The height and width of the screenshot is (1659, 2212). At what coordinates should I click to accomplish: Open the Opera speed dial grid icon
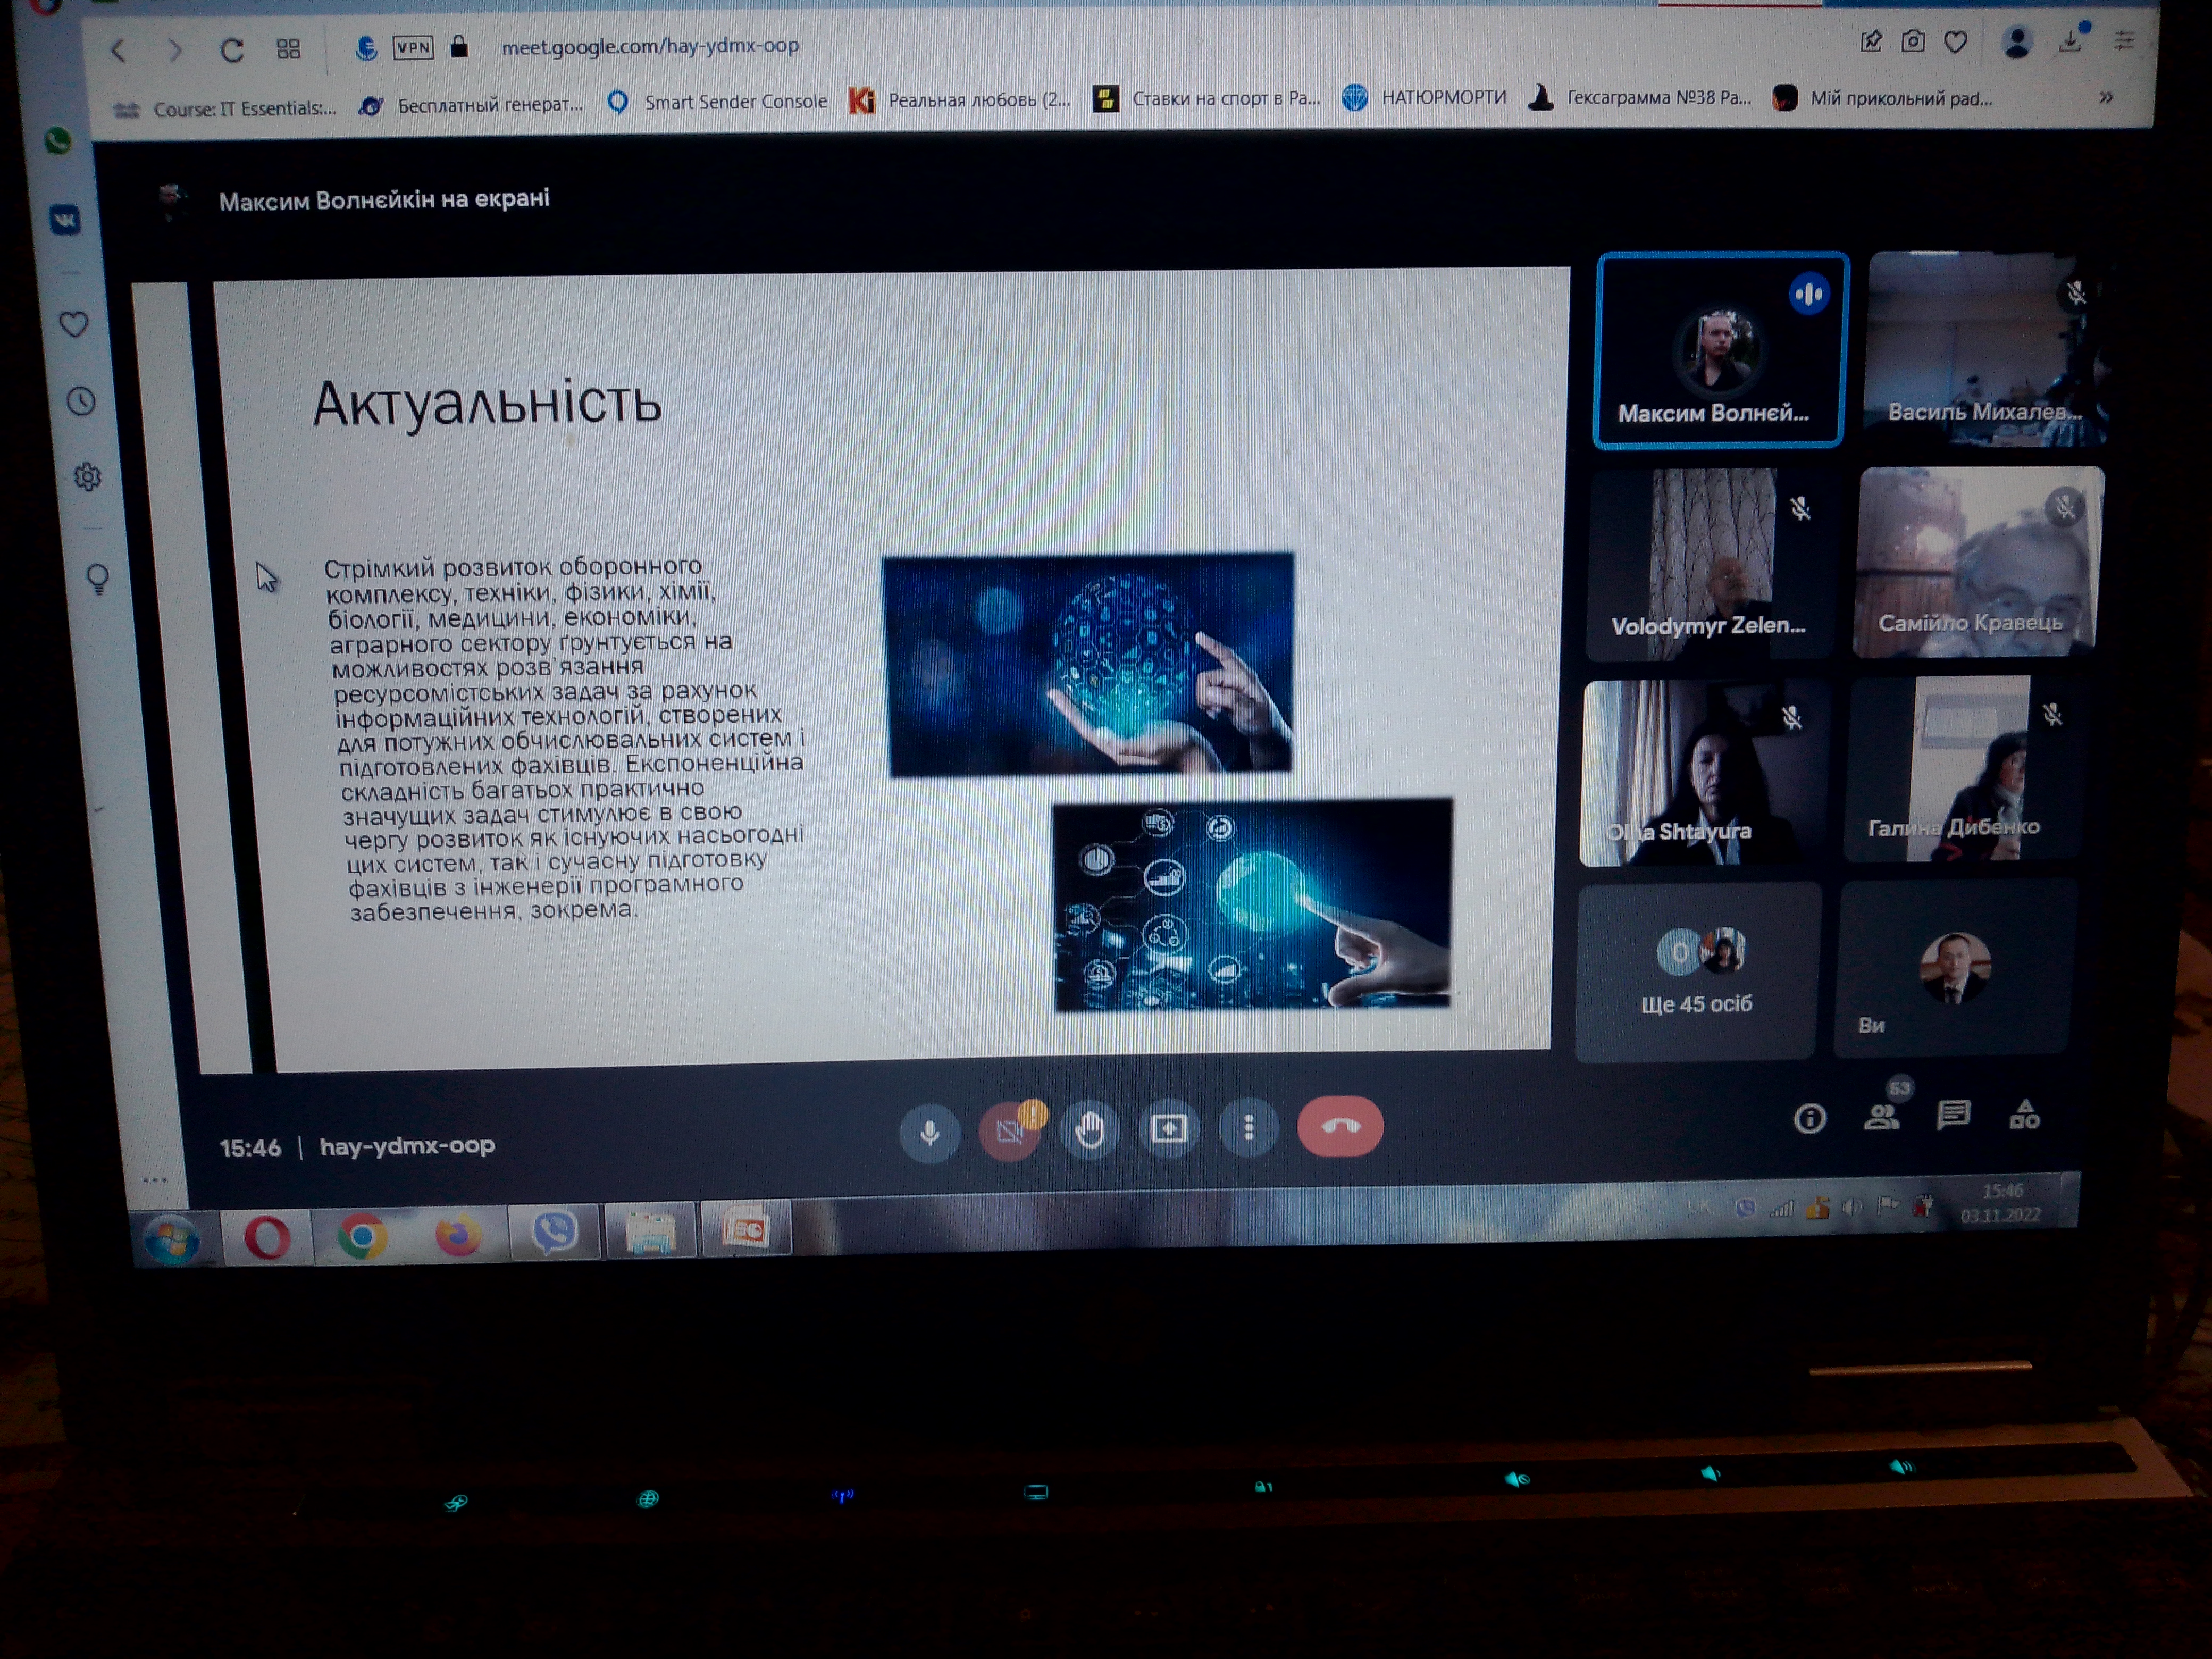pos(288,48)
